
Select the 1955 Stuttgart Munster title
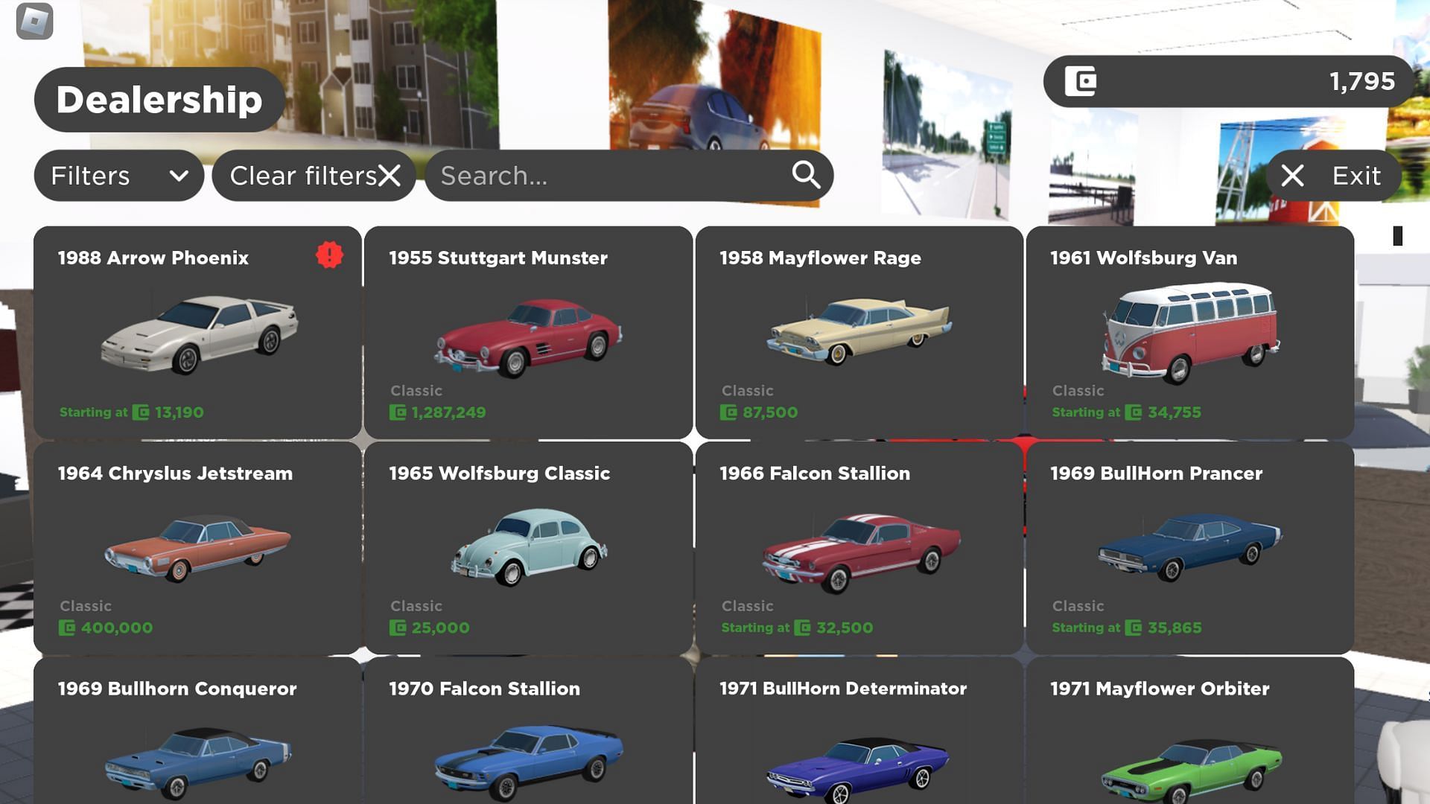pos(498,258)
